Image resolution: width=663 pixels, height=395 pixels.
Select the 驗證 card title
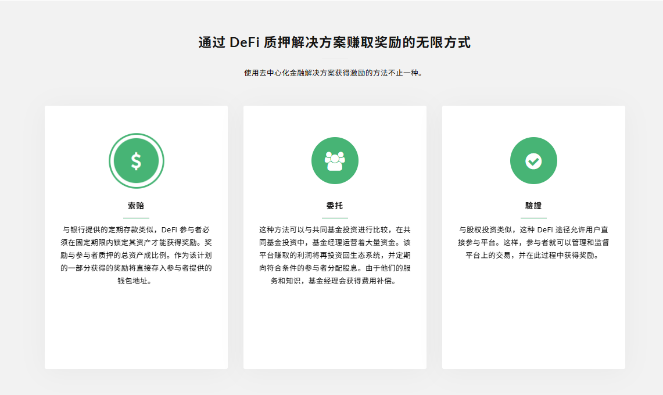tap(533, 206)
